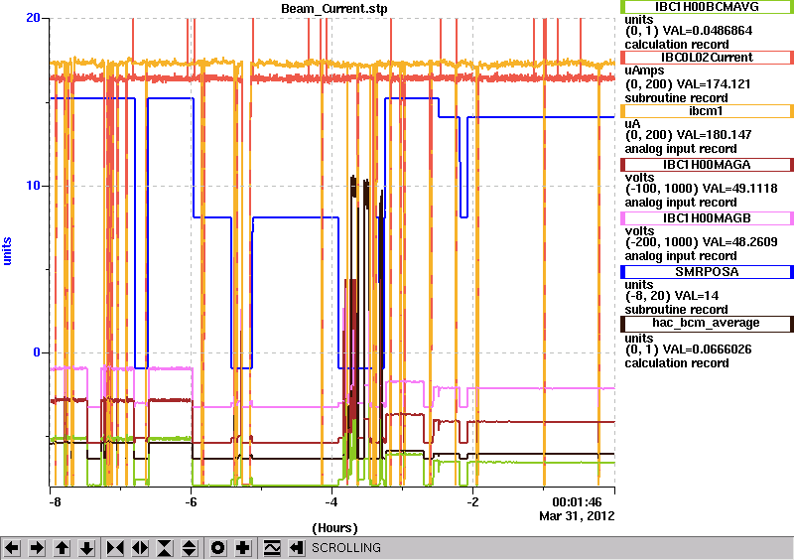This screenshot has height=560, width=794.
Task: Compress the horizontal time axis (zoom in X)
Action: pyautogui.click(x=115, y=548)
